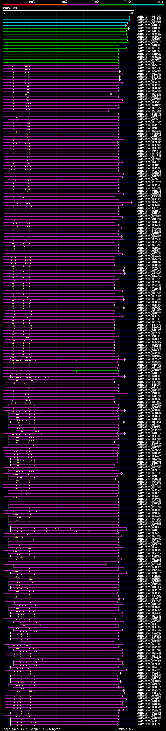Open hit UniRef100_Q43485
166x731 pixels.
point(149,285)
